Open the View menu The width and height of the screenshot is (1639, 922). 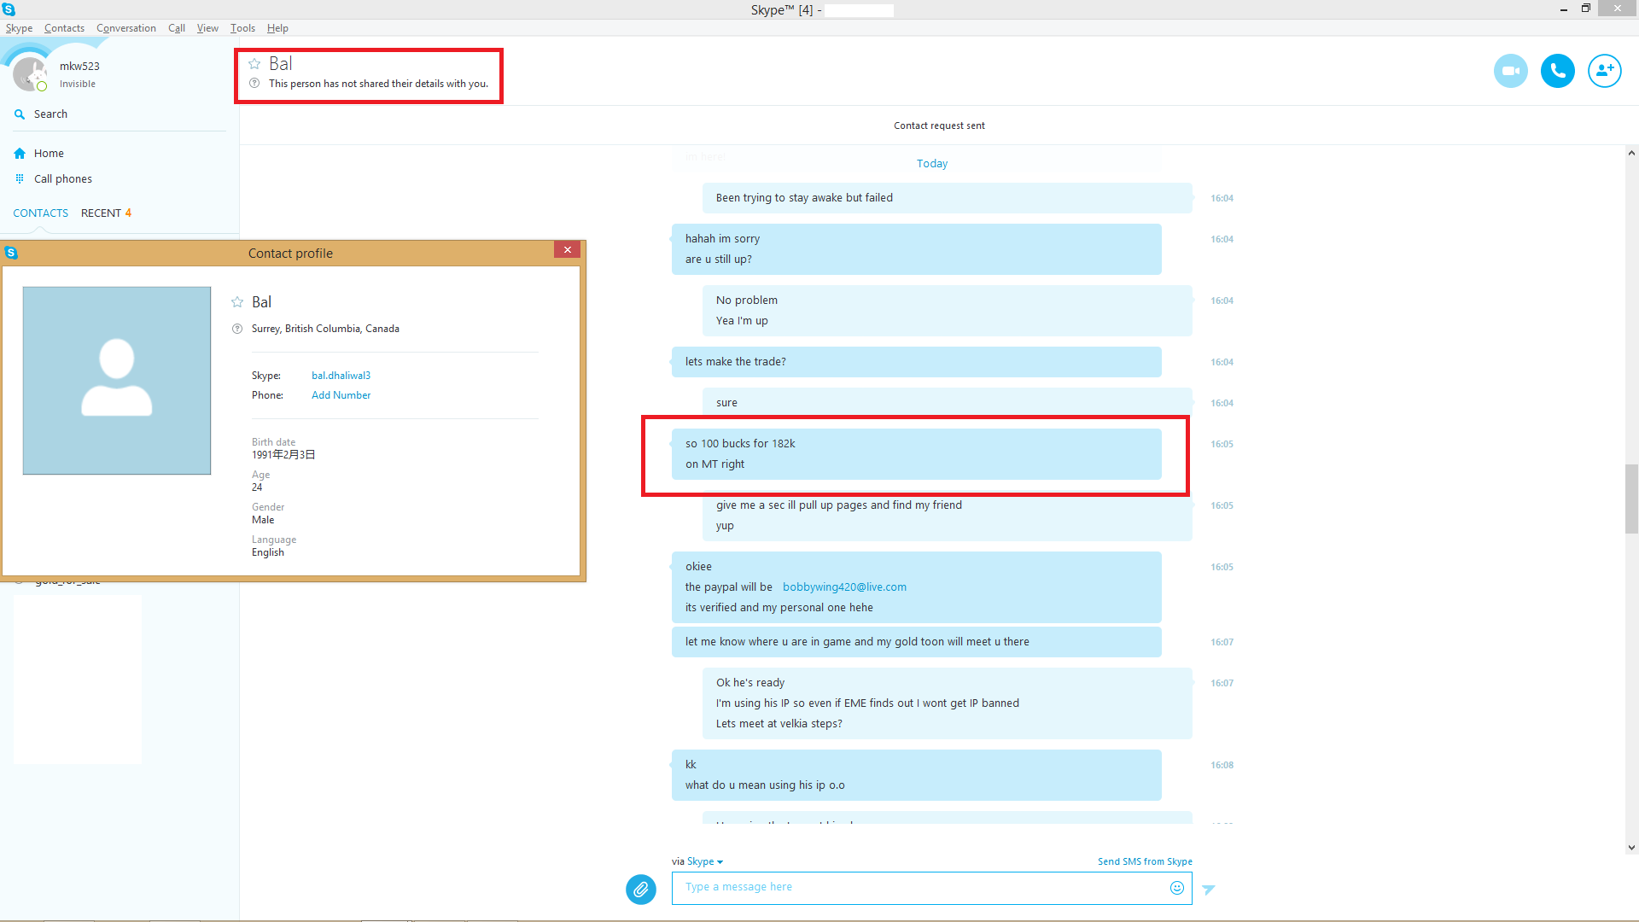tap(207, 28)
